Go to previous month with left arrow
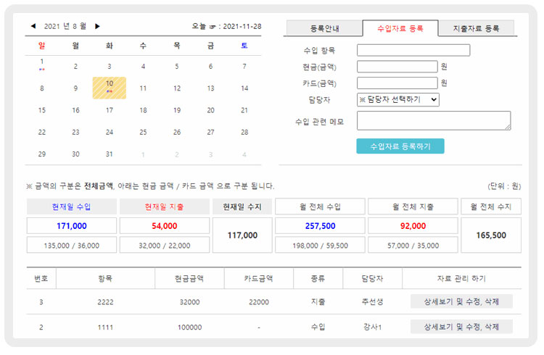Screen dimensions: 544x355 pyautogui.click(x=33, y=26)
